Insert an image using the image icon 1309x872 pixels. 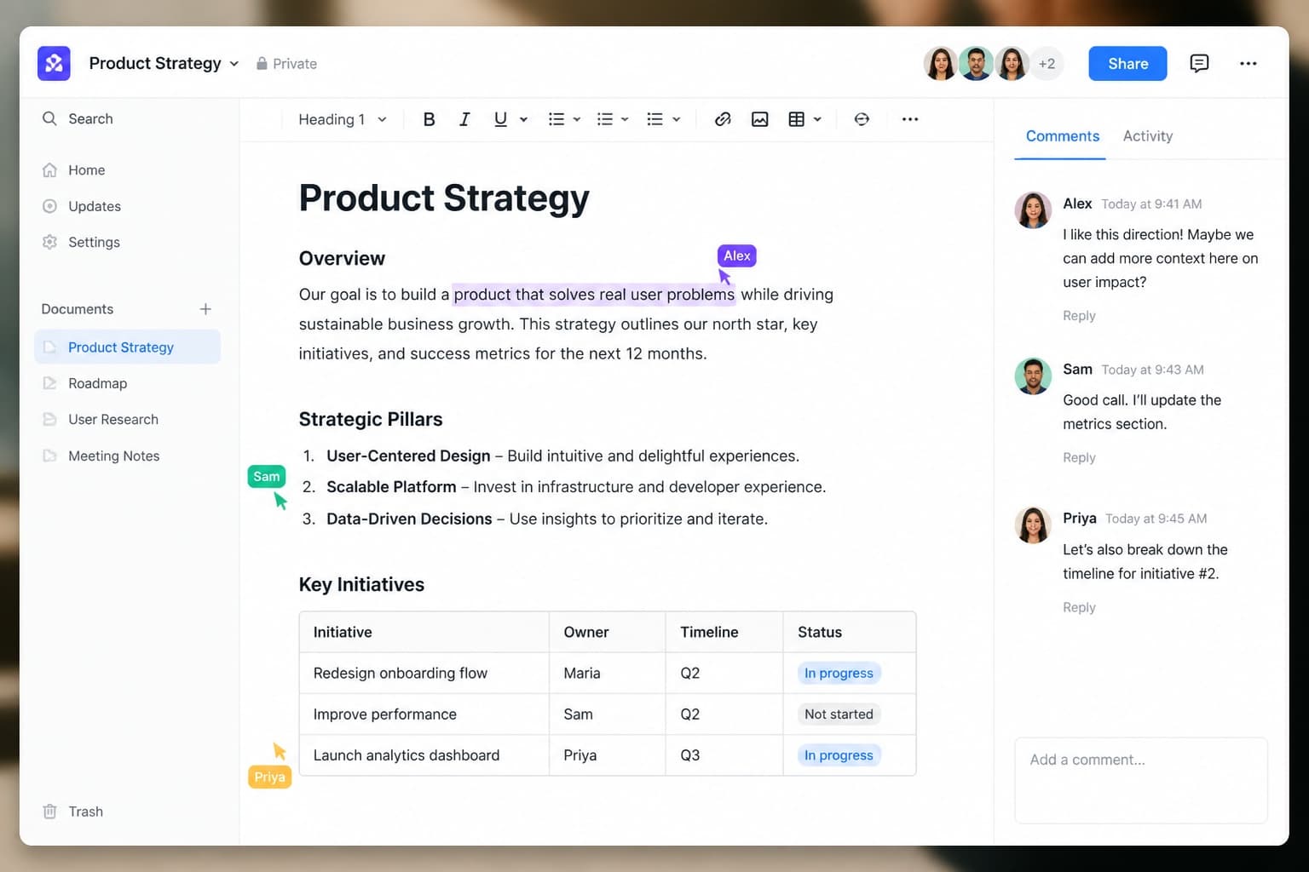pos(759,119)
